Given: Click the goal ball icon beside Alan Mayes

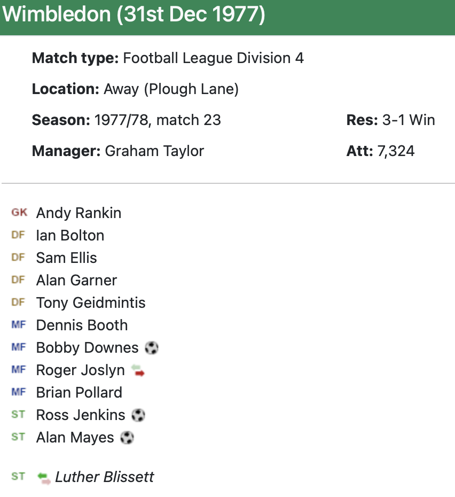Looking at the screenshot, I should [127, 438].
